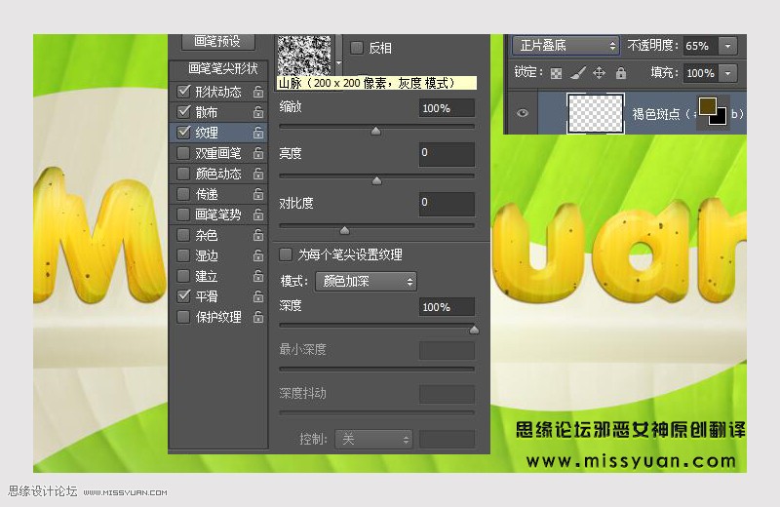The height and width of the screenshot is (507, 780).
Task: Uncheck the 散布 checkbox
Action: (183, 111)
